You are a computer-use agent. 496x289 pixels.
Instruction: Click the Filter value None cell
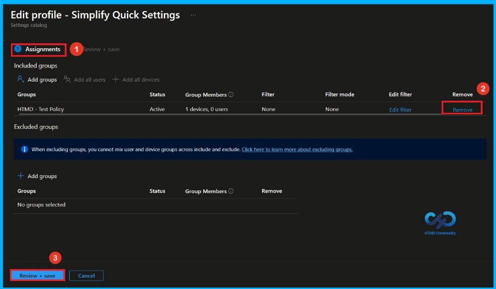[x=268, y=109]
